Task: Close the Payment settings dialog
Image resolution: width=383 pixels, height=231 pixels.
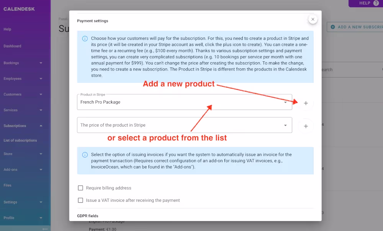Action: [313, 19]
